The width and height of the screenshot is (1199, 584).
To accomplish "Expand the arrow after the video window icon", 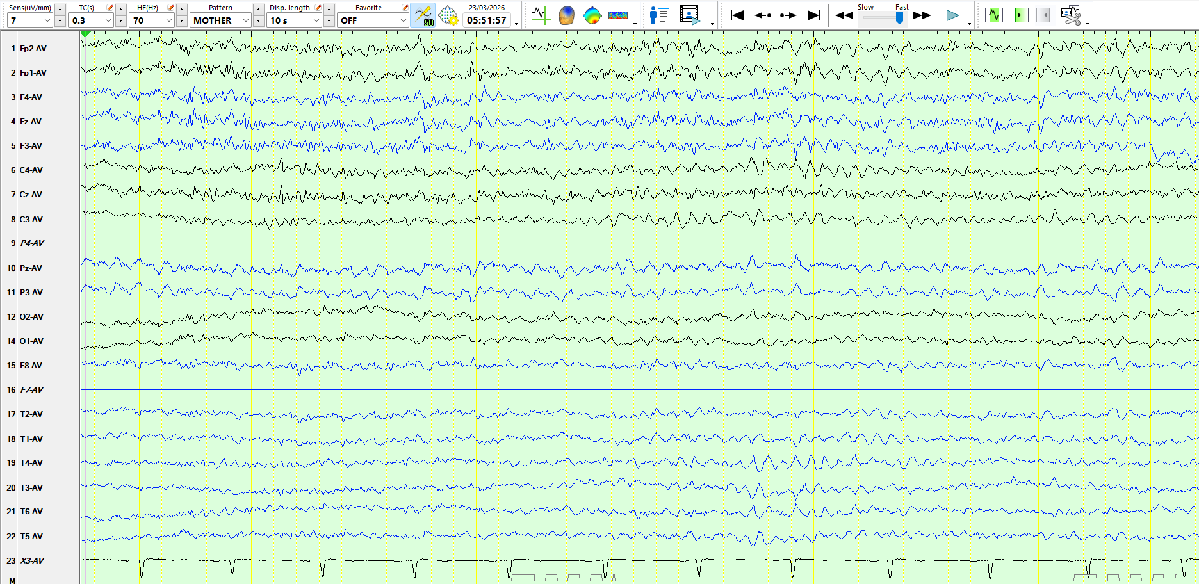I will click(712, 24).
